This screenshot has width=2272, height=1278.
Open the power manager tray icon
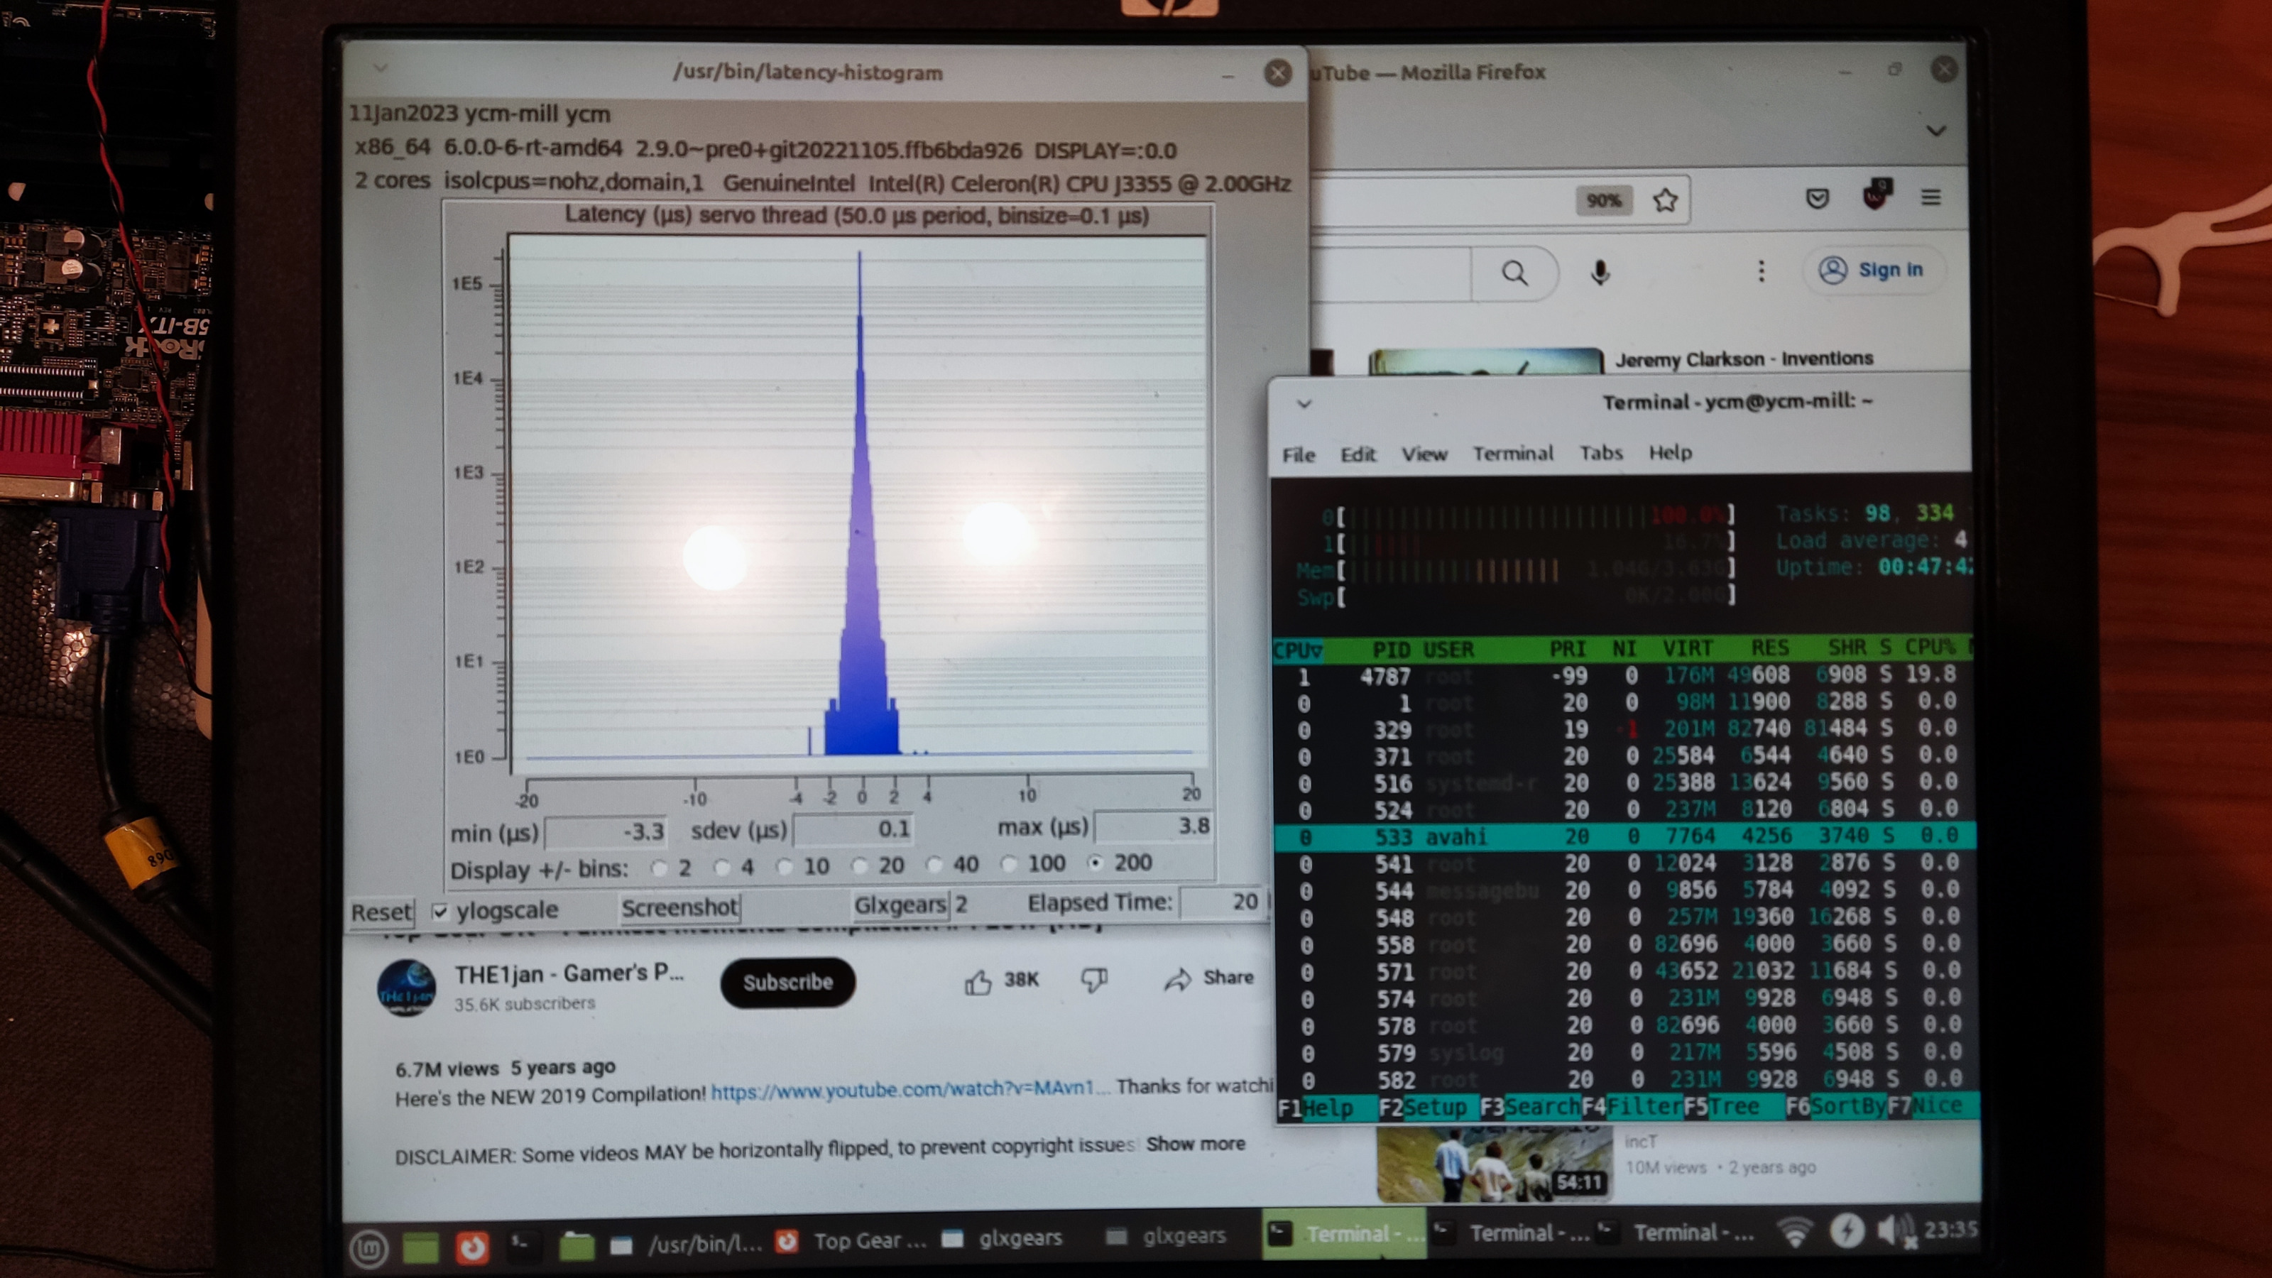coord(1846,1230)
